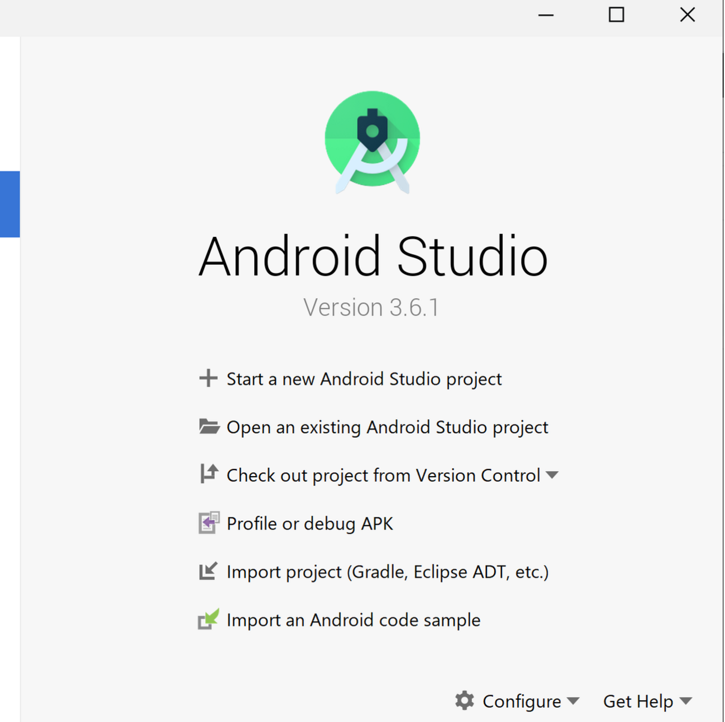Select the plus icon for new project
The height and width of the screenshot is (722, 725).
click(209, 379)
